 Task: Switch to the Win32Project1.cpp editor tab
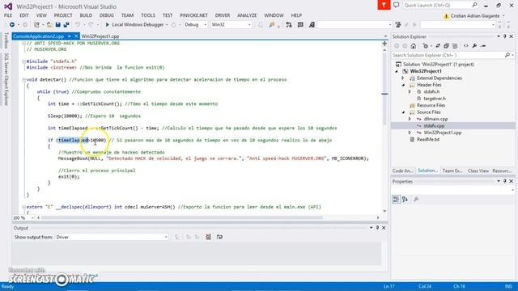click(x=100, y=36)
